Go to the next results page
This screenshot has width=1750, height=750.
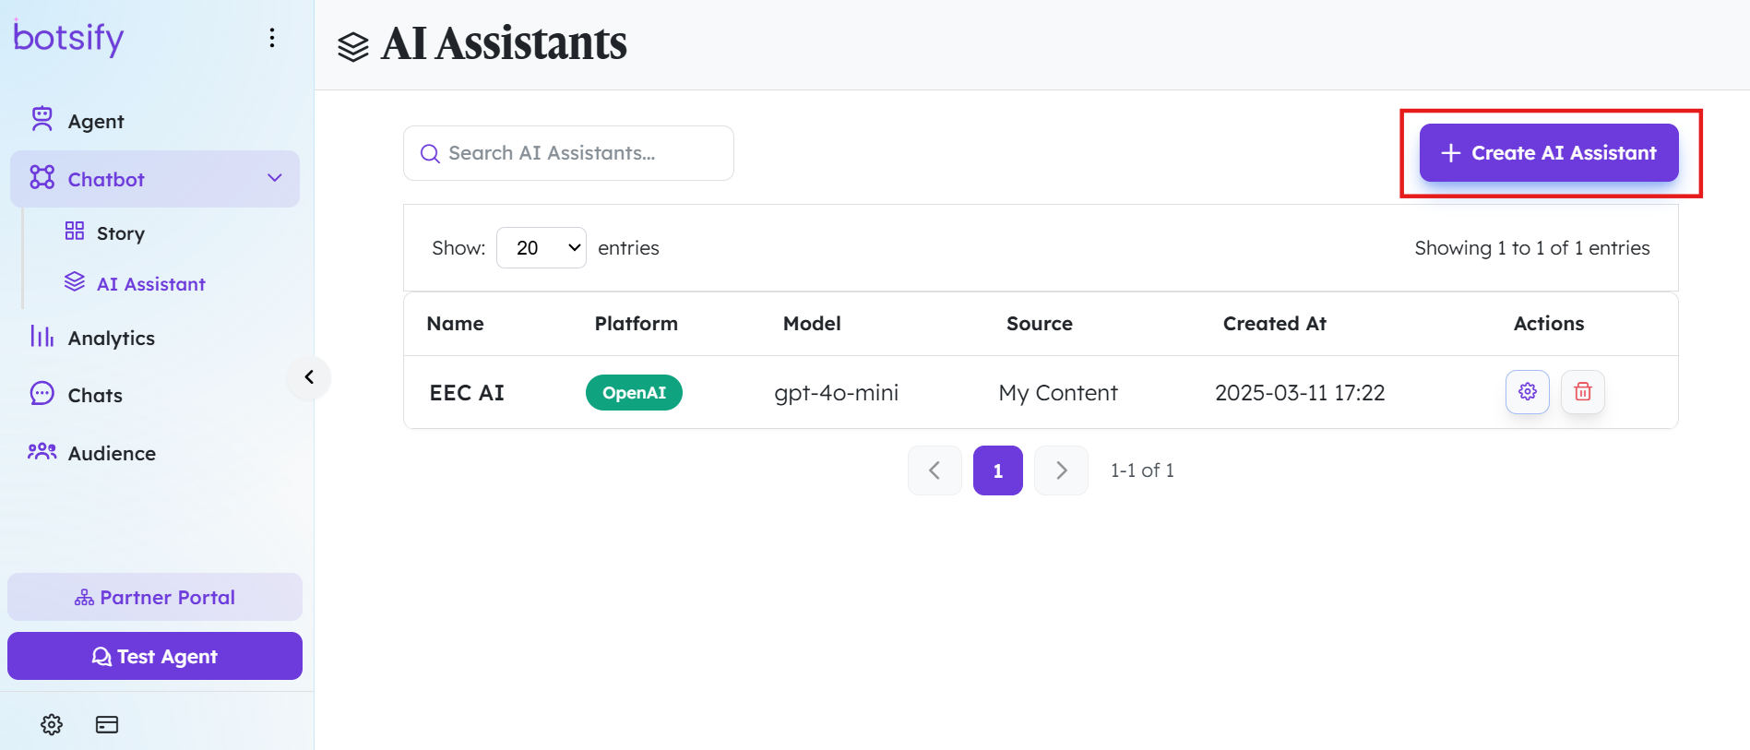pos(1061,470)
